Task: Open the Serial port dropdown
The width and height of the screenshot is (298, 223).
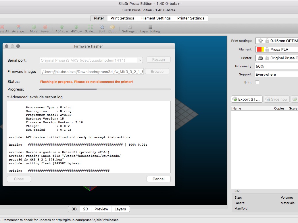Action: (x=140, y=60)
